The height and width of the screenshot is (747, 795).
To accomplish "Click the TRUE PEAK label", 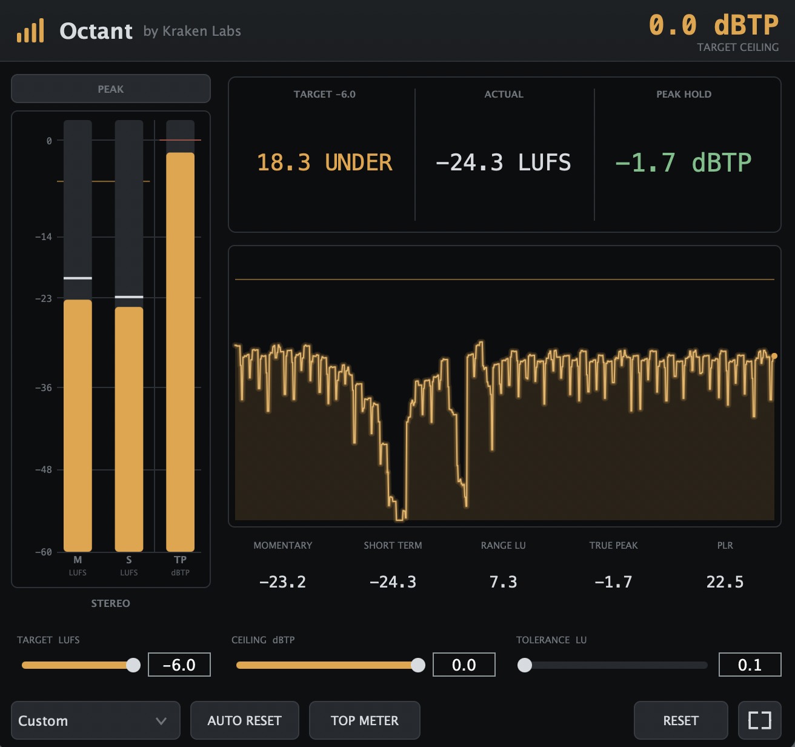I will [x=614, y=545].
